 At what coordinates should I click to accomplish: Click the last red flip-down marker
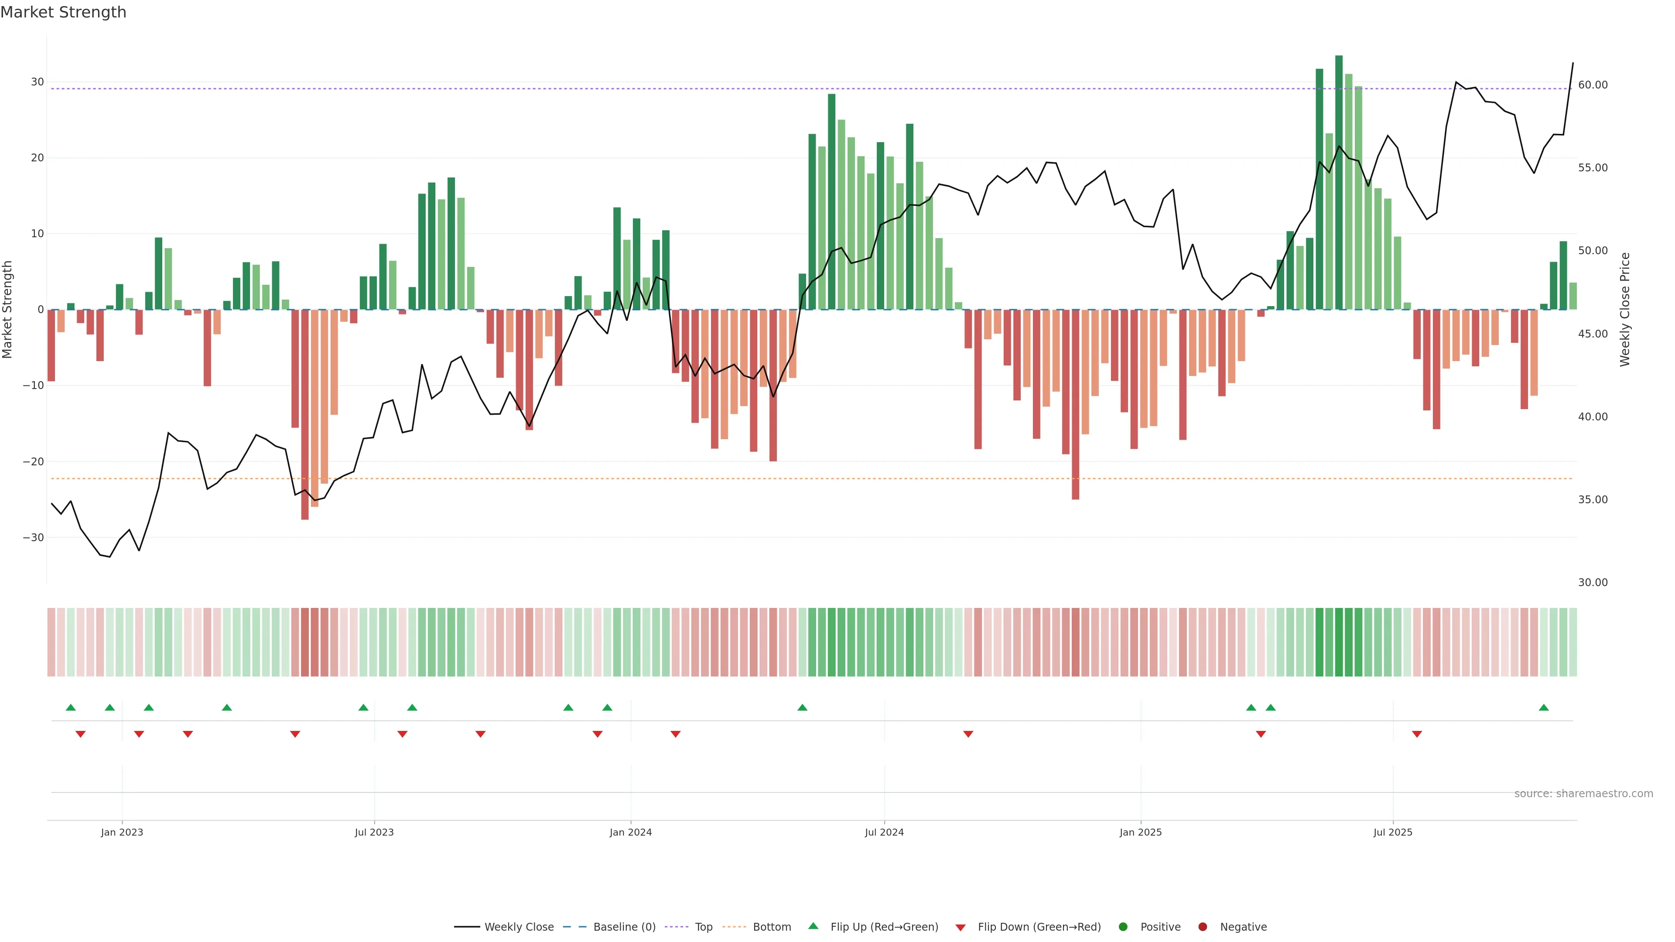pos(1417,734)
